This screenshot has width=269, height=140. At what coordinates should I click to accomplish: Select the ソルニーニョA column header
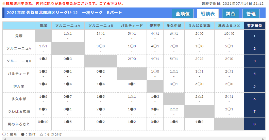point(68,26)
